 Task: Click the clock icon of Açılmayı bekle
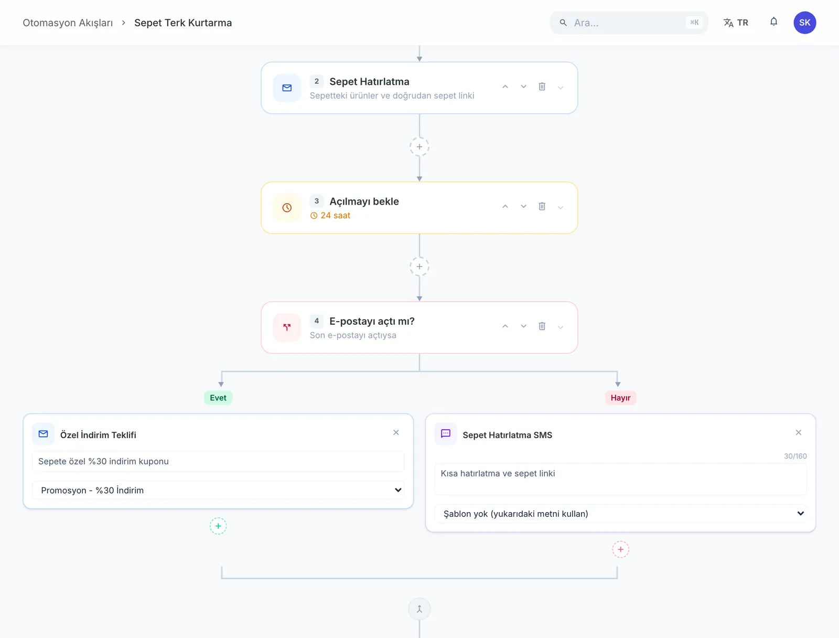pyautogui.click(x=287, y=208)
